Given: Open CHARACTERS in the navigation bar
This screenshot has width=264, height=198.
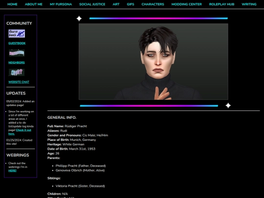Looking at the screenshot, I should click(153, 4).
